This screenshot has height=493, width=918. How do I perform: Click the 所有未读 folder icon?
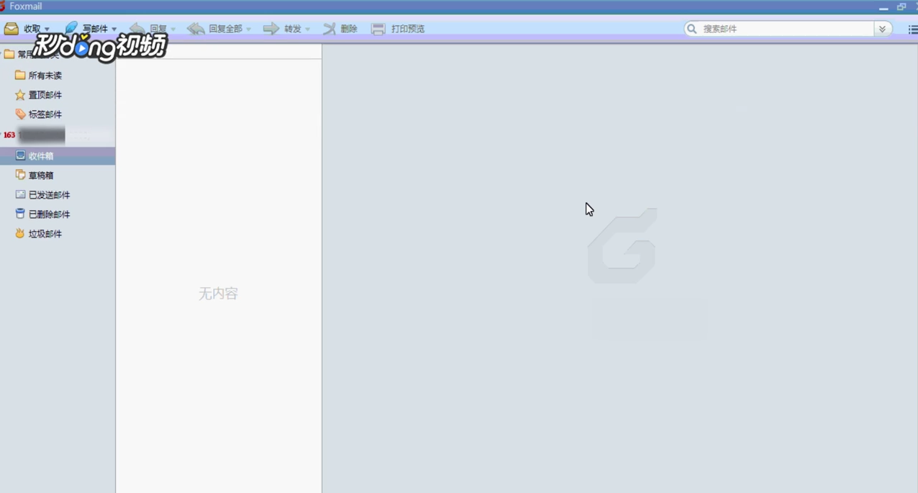point(20,75)
